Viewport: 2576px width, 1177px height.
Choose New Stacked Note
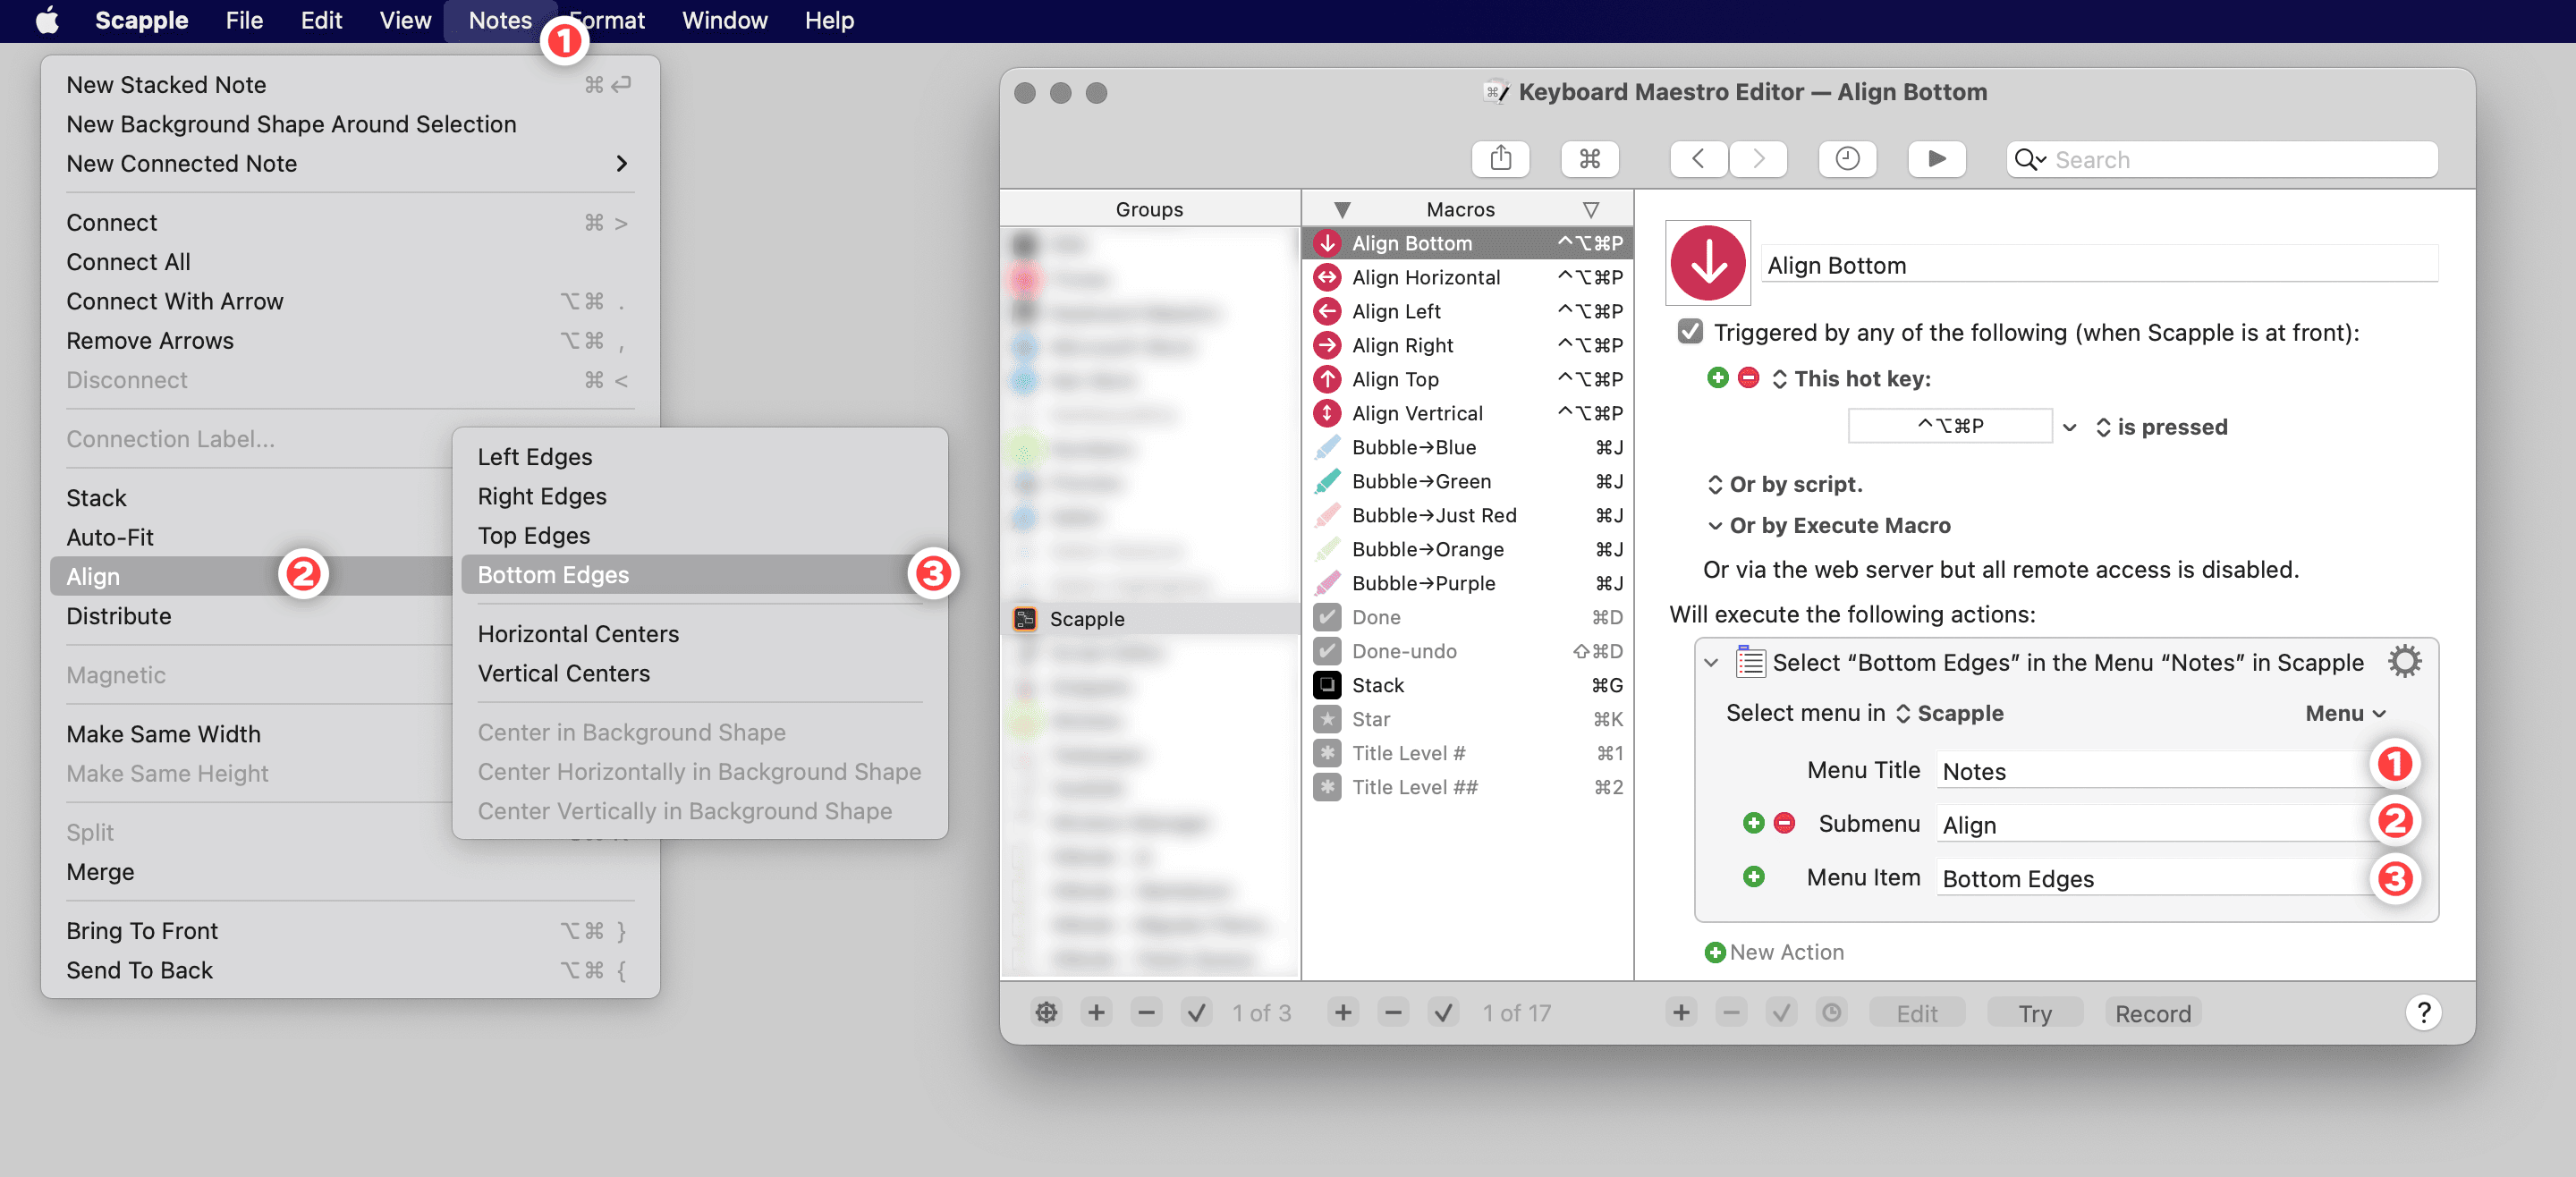click(x=350, y=85)
